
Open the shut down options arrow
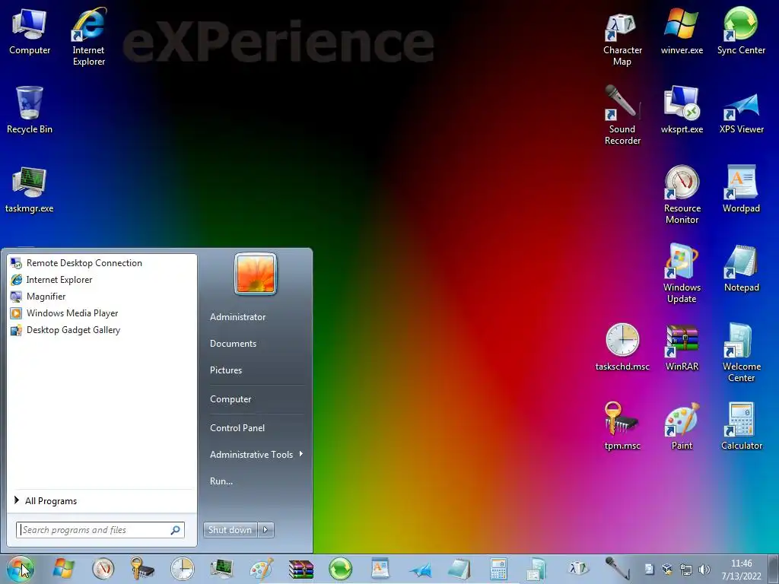265,530
